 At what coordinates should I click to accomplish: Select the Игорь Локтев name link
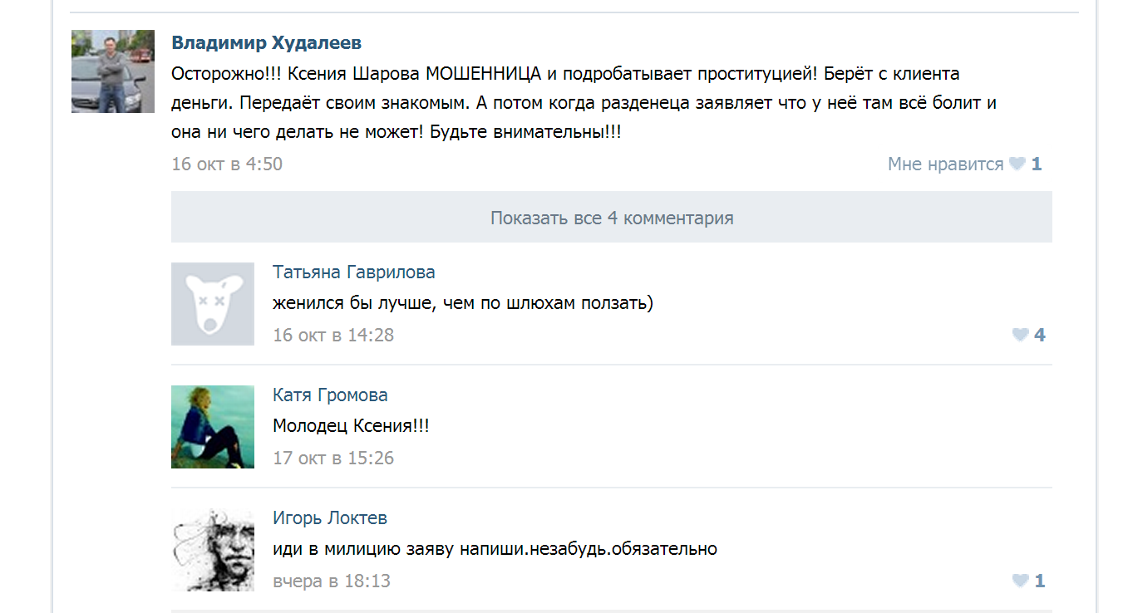pos(330,518)
